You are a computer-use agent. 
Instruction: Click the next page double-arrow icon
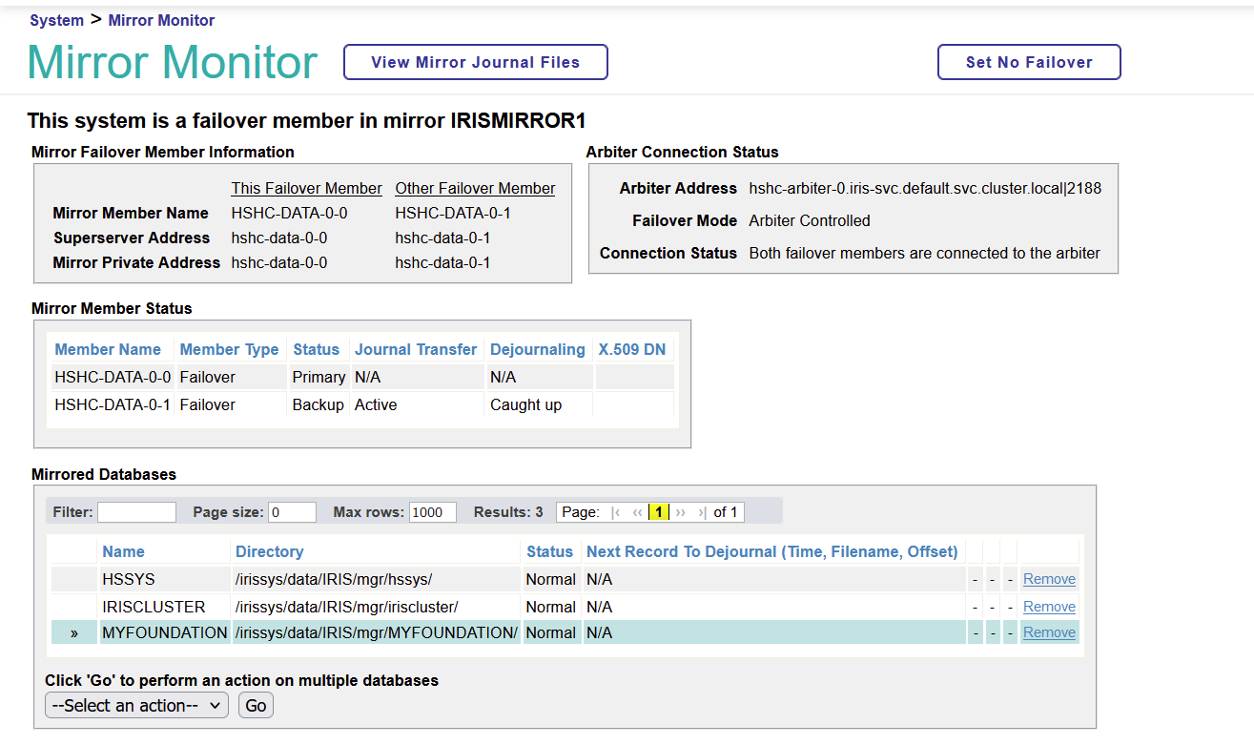point(681,512)
